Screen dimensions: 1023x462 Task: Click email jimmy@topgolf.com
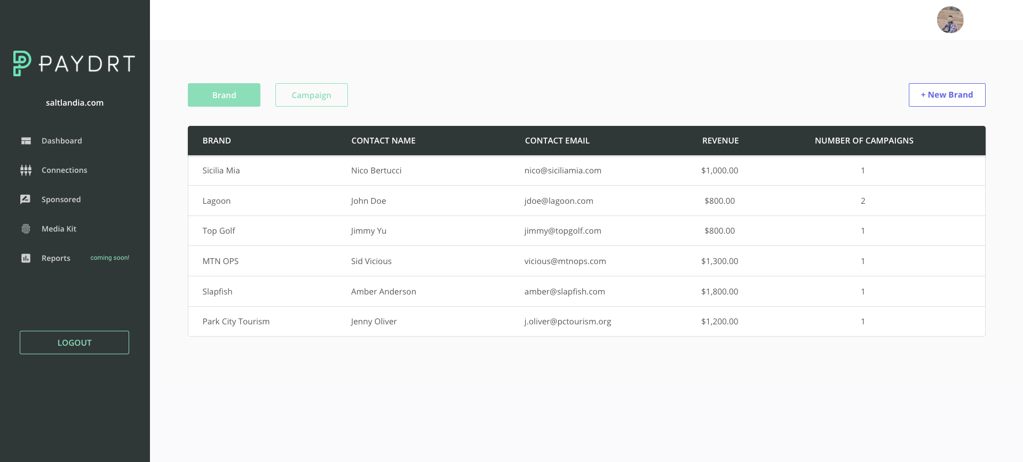point(562,231)
